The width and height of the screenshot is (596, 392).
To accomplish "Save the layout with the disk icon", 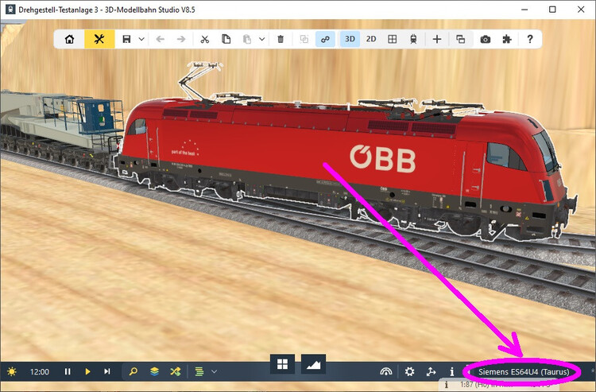I will click(x=126, y=39).
